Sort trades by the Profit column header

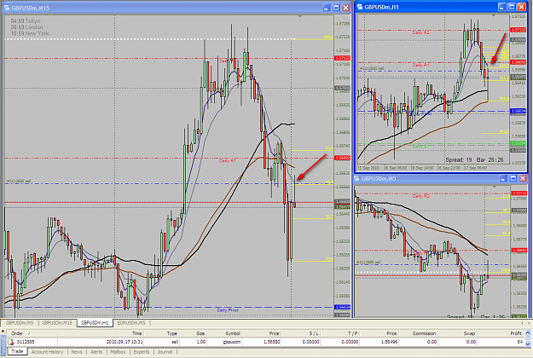click(501, 333)
